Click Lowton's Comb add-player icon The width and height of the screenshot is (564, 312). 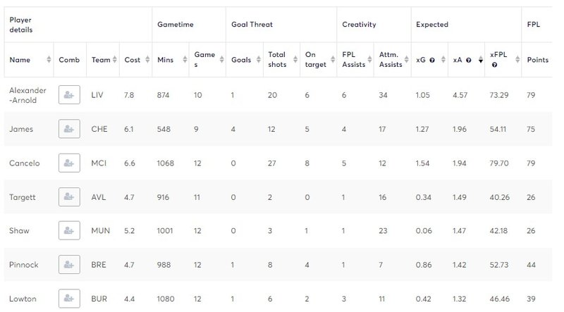tap(69, 299)
